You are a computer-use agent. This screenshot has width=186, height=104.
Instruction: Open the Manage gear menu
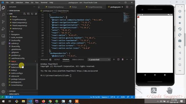[x=3, y=92]
